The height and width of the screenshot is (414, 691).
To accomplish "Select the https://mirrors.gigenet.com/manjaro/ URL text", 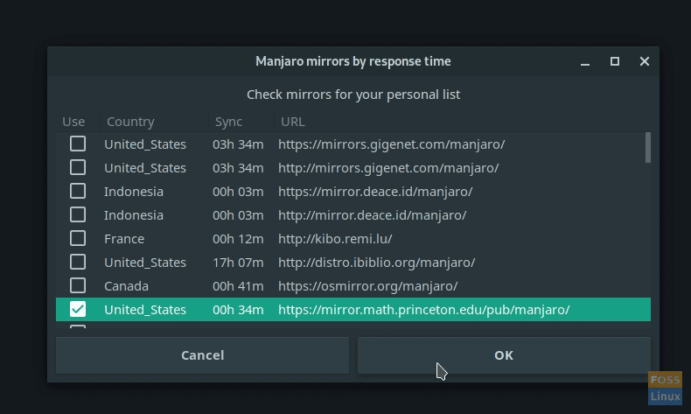I will tap(391, 144).
